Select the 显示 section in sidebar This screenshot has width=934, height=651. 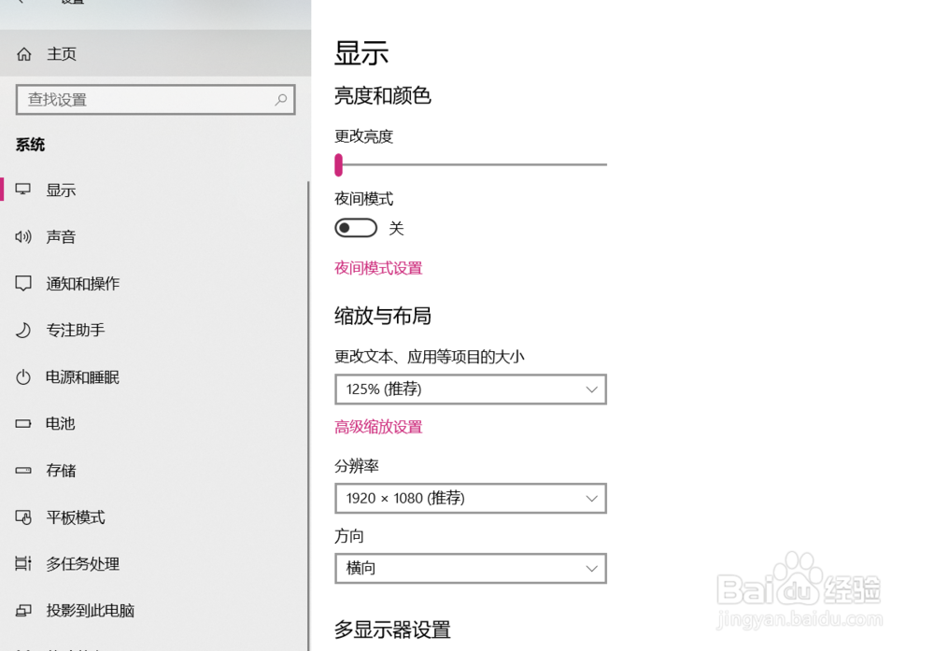click(61, 190)
